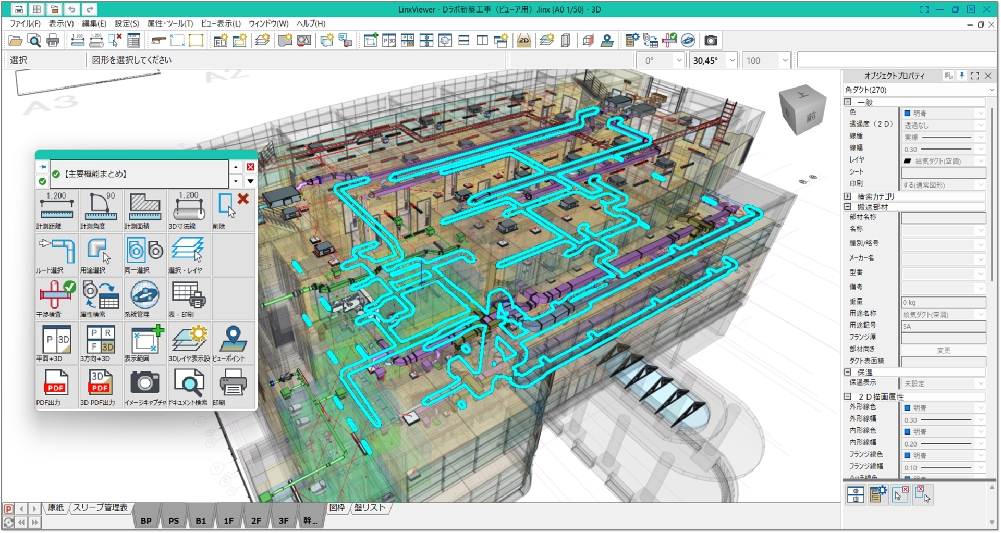Toggle the green check beside 主要機能まとめ

(56, 174)
